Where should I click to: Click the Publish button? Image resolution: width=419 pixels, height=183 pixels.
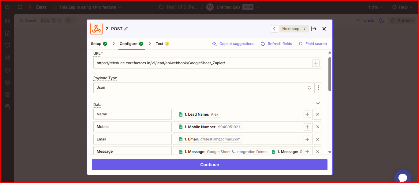point(402,21)
